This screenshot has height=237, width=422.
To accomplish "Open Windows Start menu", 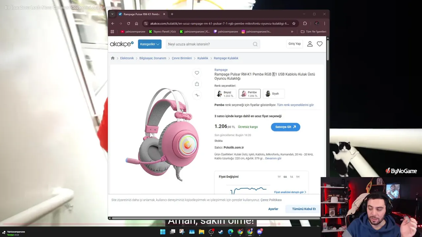I will click(x=163, y=232).
